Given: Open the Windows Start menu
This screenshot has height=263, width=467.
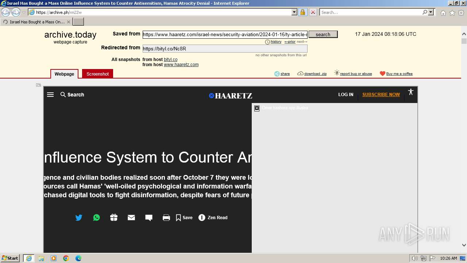Looking at the screenshot, I should point(10,258).
